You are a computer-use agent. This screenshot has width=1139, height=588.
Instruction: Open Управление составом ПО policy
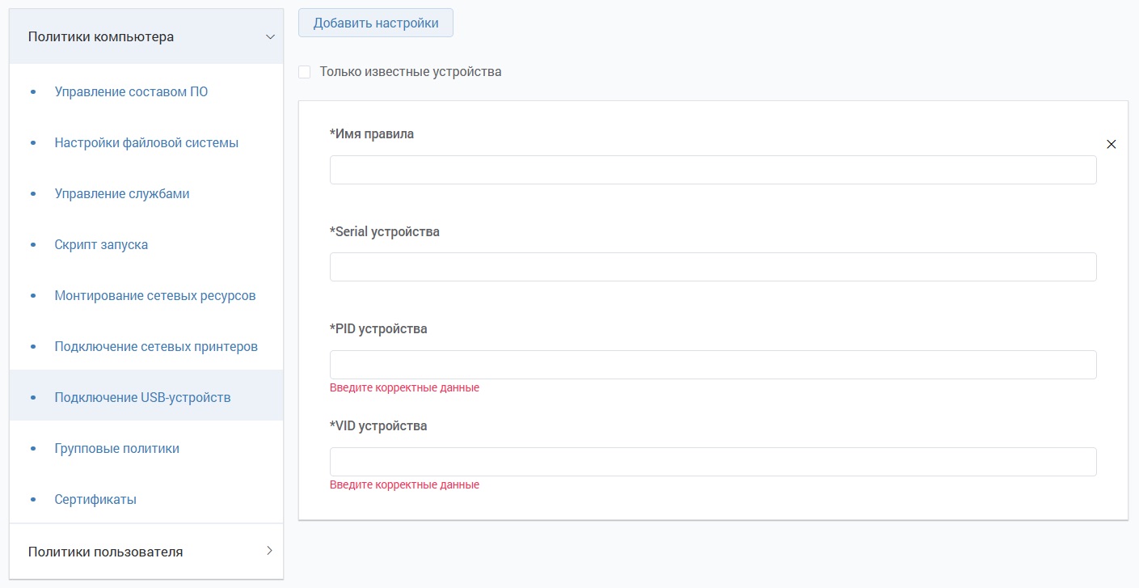pos(131,92)
